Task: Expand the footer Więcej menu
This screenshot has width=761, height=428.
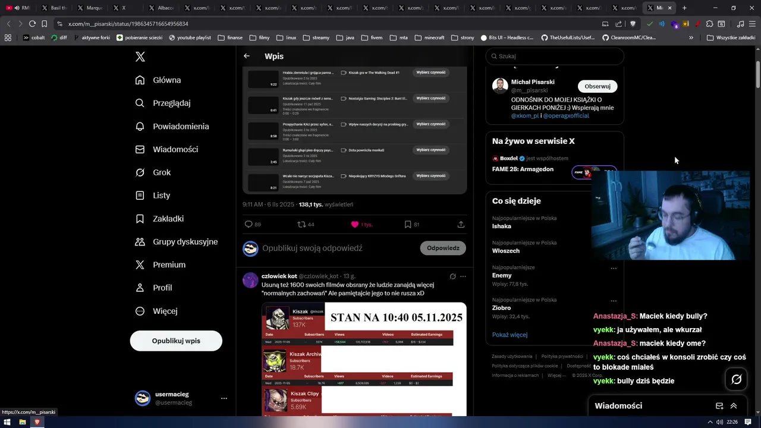Action: (556, 375)
